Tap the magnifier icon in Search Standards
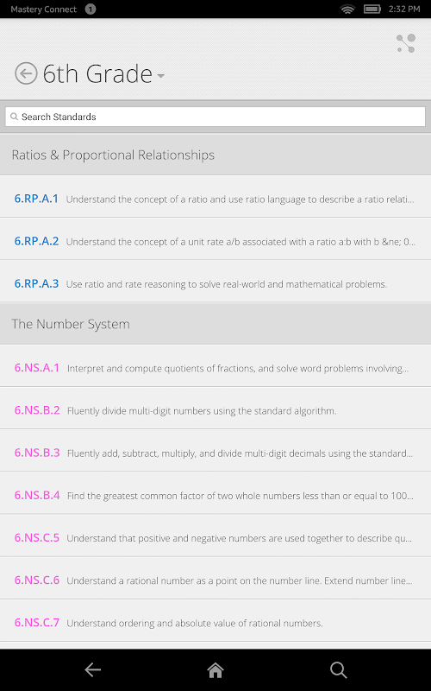Image resolution: width=431 pixels, height=691 pixels. tap(14, 117)
